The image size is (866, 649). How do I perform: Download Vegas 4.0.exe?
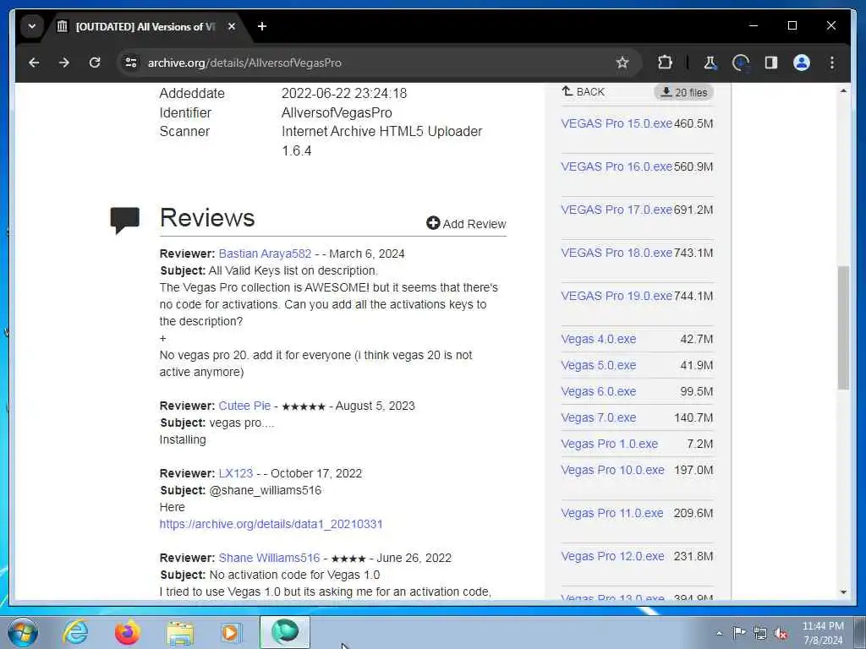599,339
